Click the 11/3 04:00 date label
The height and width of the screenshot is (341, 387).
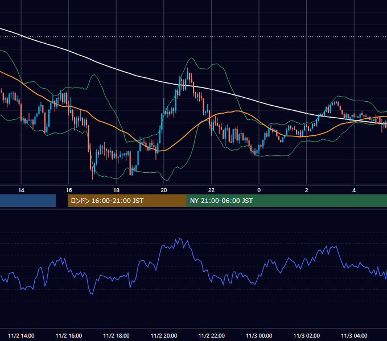pyautogui.click(x=354, y=335)
